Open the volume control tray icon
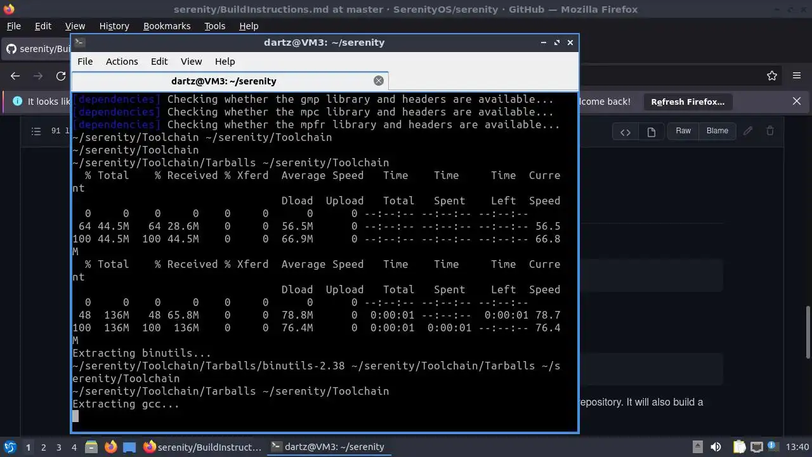The height and width of the screenshot is (457, 812). click(x=716, y=447)
